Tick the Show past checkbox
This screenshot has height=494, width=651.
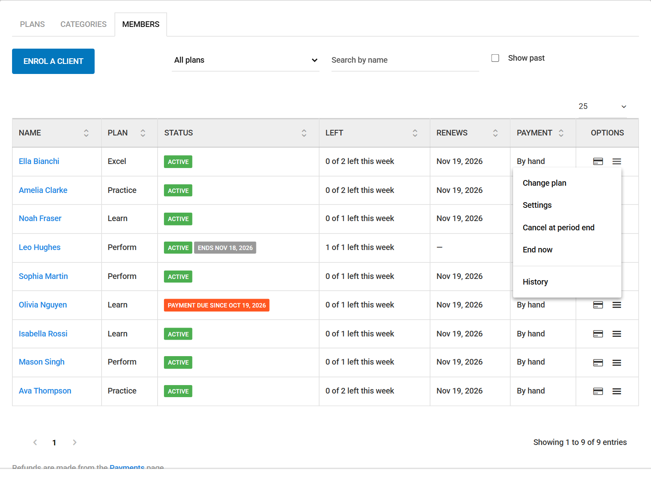[495, 58]
